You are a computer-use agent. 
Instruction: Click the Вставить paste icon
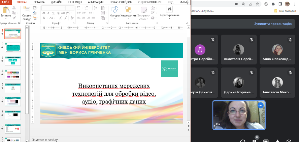pyautogui.click(x=6, y=10)
